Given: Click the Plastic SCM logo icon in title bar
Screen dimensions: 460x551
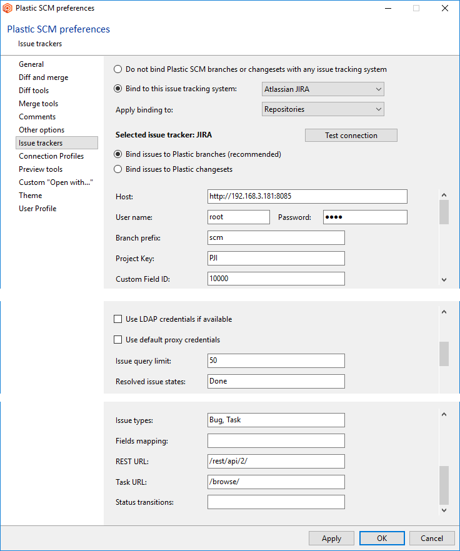Looking at the screenshot, I should pyautogui.click(x=7, y=8).
